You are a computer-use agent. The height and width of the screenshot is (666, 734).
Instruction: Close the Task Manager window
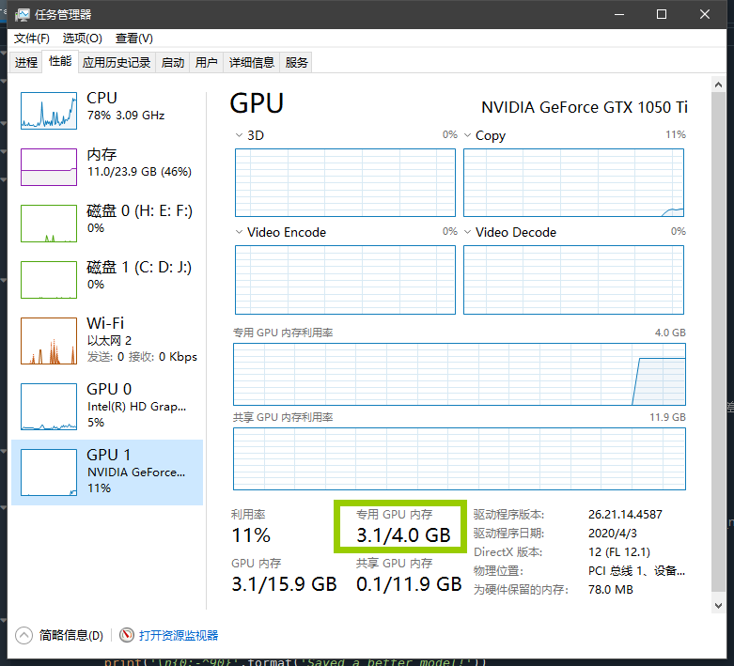coord(705,14)
